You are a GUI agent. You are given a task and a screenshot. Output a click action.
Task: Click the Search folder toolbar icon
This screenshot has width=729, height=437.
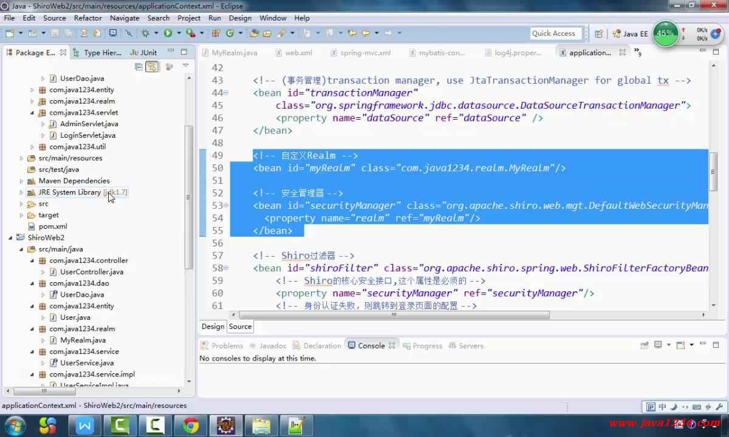[267, 33]
